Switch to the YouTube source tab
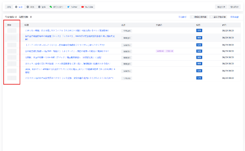Image resolution: width=245 pixels, height=151 pixels. (x=88, y=7)
